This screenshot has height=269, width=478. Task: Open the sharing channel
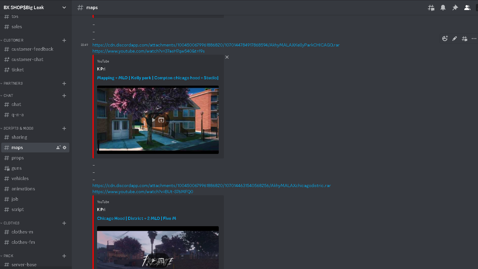point(35,137)
